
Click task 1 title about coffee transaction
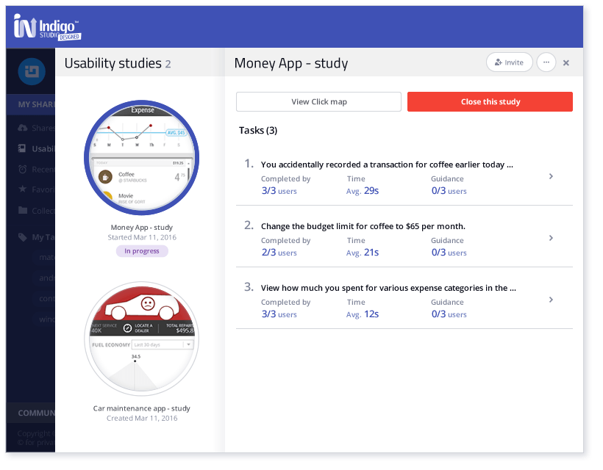(387, 164)
